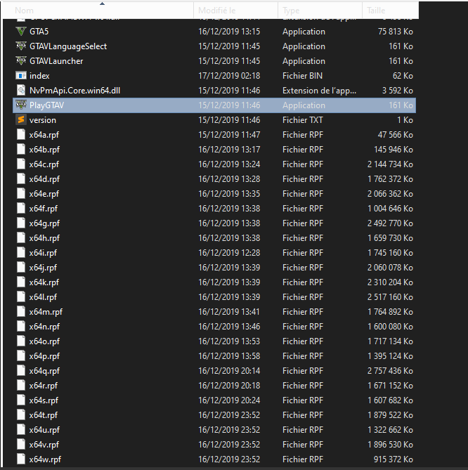Select the x64a.rpf file icon
This screenshot has height=470, width=468.
tap(20, 135)
